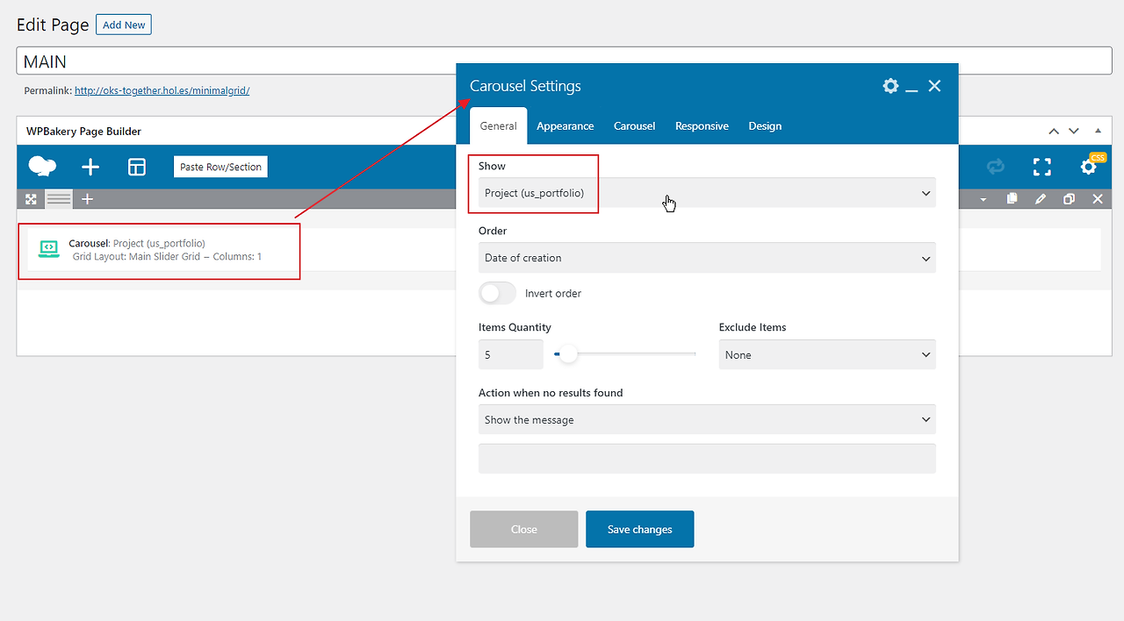The width and height of the screenshot is (1124, 621).
Task: Open the Order dropdown Date of creation
Action: tap(707, 258)
